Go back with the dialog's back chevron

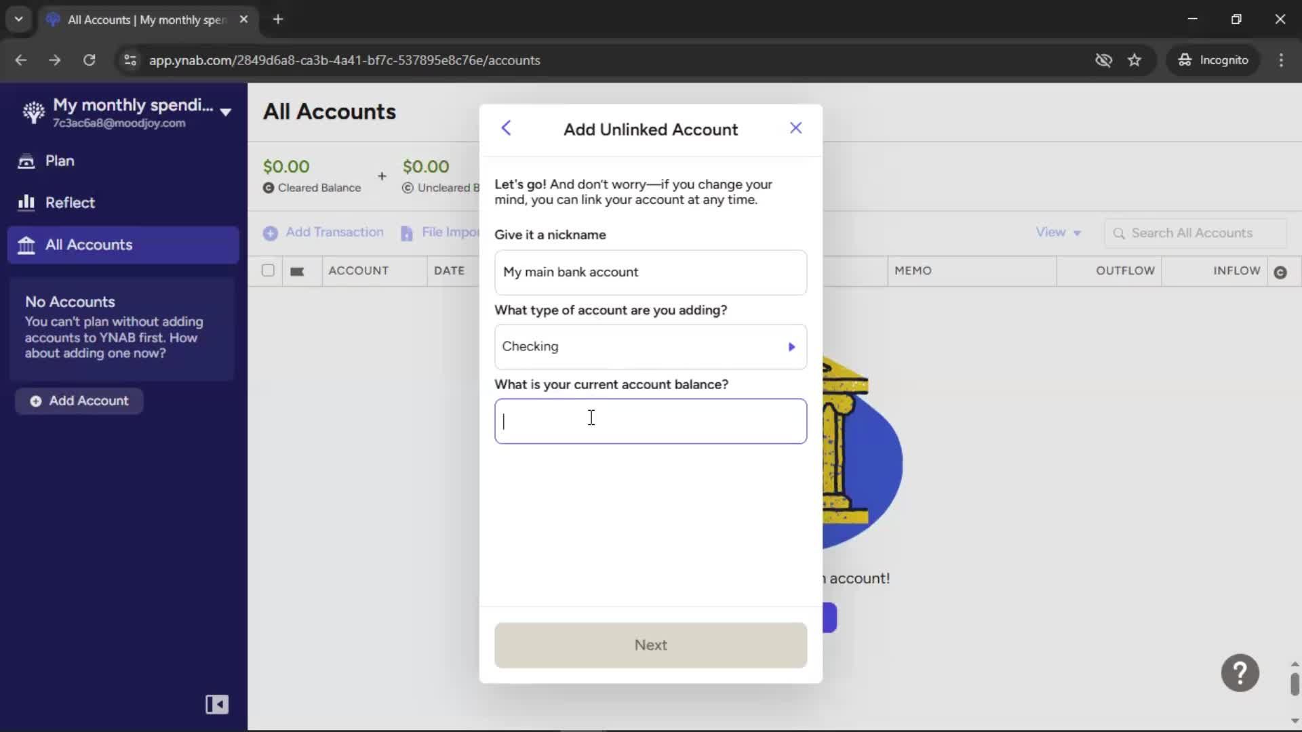[x=506, y=128]
